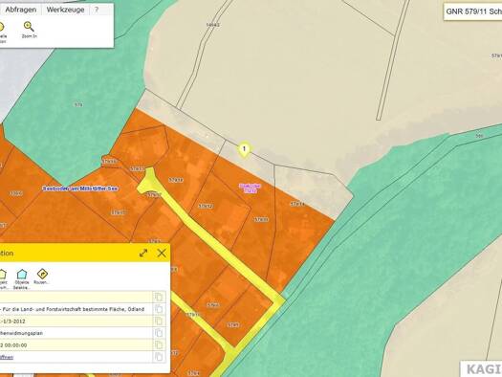
Task: Follow the öffnen link in the panel
Action: [x=7, y=357]
